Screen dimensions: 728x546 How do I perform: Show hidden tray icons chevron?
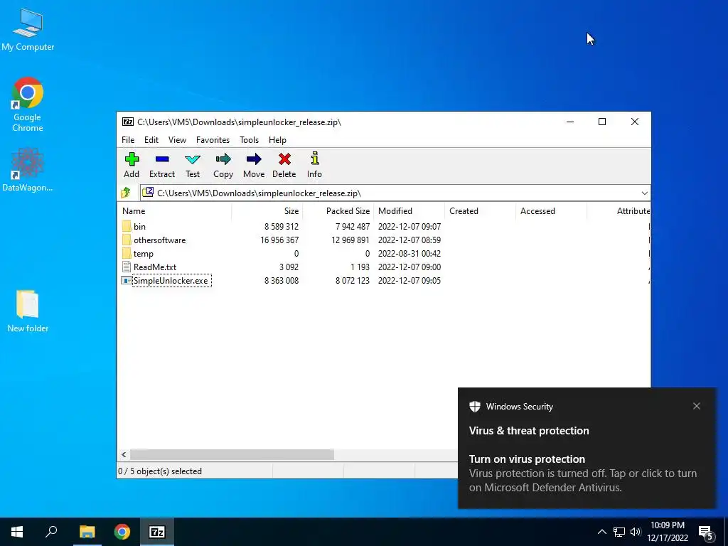tap(601, 532)
